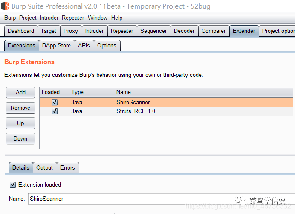
Task: Open the Window menu
Action: 98,18
